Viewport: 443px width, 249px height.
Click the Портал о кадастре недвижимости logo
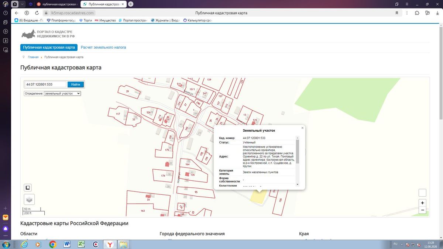click(48, 34)
